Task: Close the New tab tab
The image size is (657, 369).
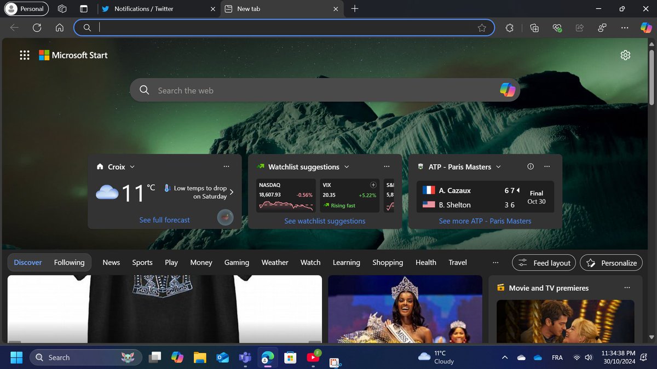Action: click(335, 9)
